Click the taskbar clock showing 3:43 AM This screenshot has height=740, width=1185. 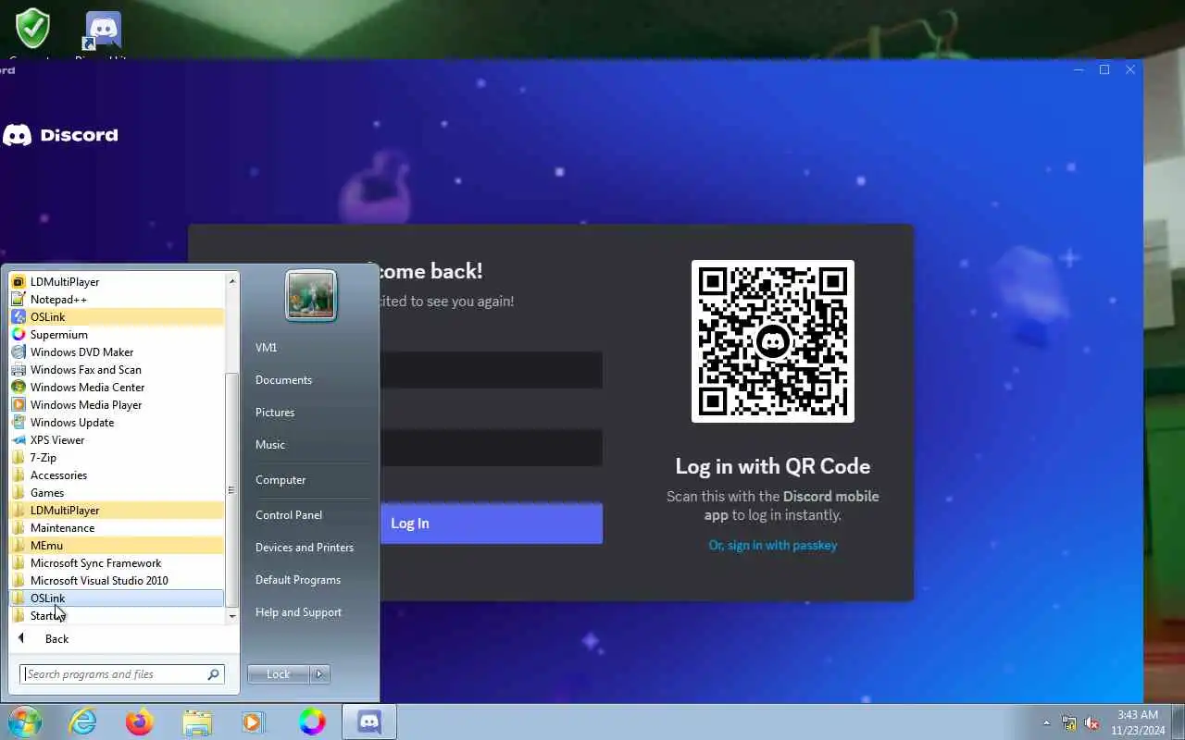pyautogui.click(x=1138, y=722)
